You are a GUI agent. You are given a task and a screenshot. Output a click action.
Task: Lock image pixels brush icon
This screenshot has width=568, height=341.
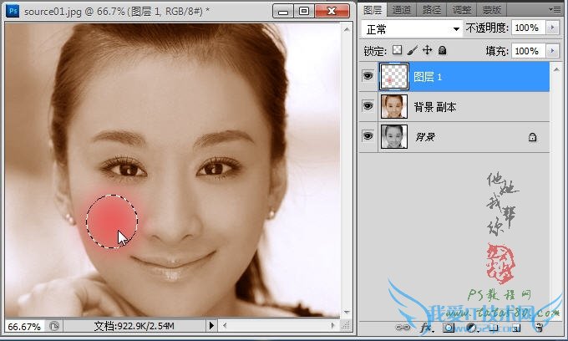point(413,50)
